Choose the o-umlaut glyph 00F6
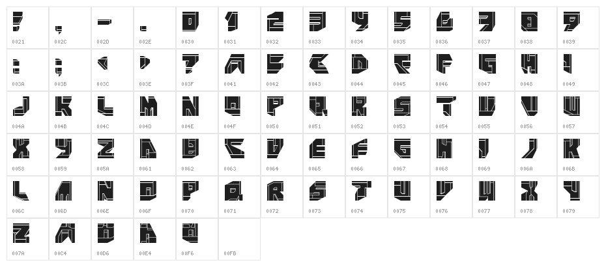This screenshot has width=606, height=267. 189,233
